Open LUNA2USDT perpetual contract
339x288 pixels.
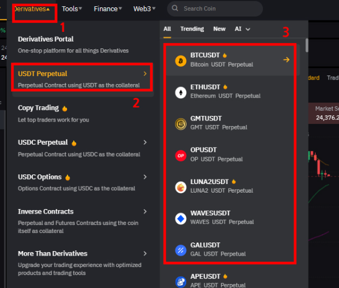233,186
